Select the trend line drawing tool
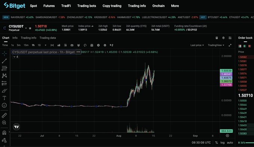Viewport: 254px width, 147px height. pos(4,61)
